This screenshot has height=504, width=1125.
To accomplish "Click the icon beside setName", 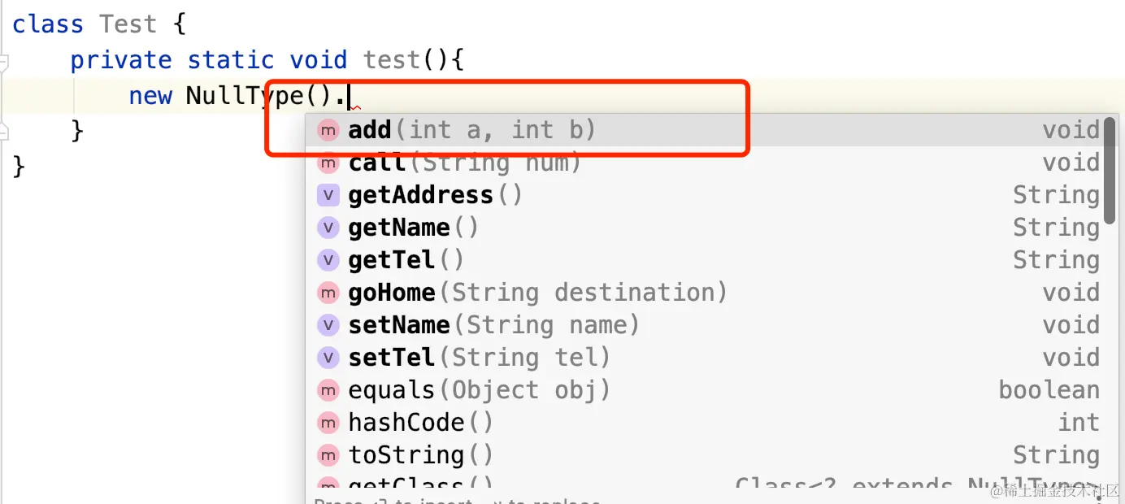I will click(x=328, y=325).
